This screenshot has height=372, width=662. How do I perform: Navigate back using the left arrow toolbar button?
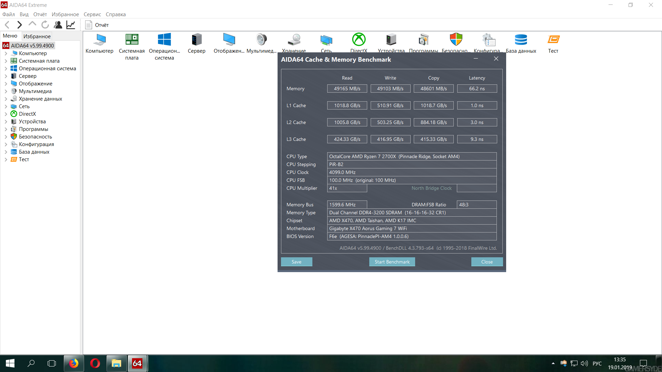pyautogui.click(x=7, y=25)
